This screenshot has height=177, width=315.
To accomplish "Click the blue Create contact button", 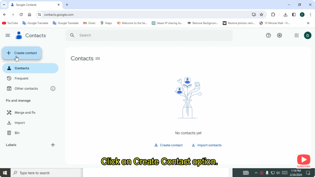I will point(22,53).
